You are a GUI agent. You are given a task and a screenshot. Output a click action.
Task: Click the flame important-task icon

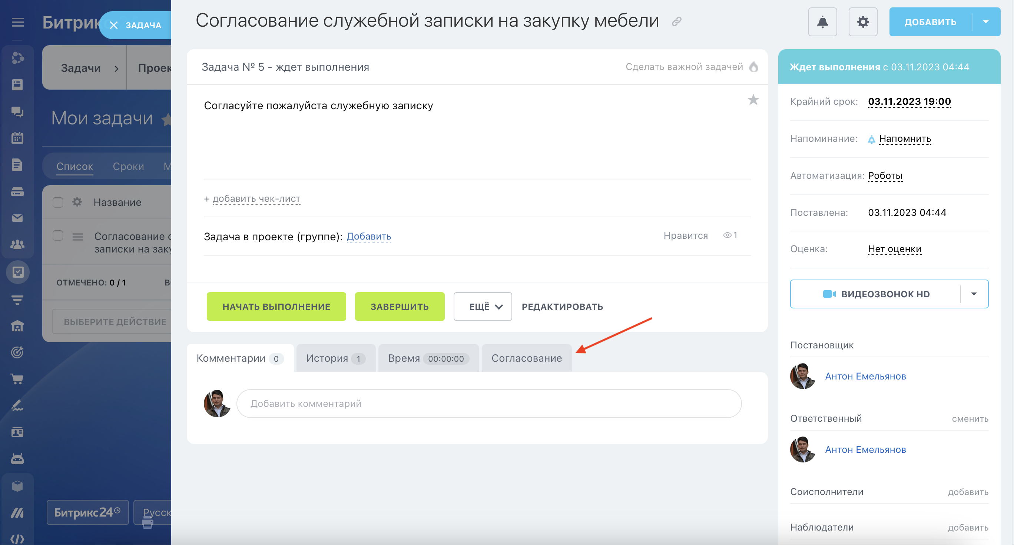(x=753, y=67)
